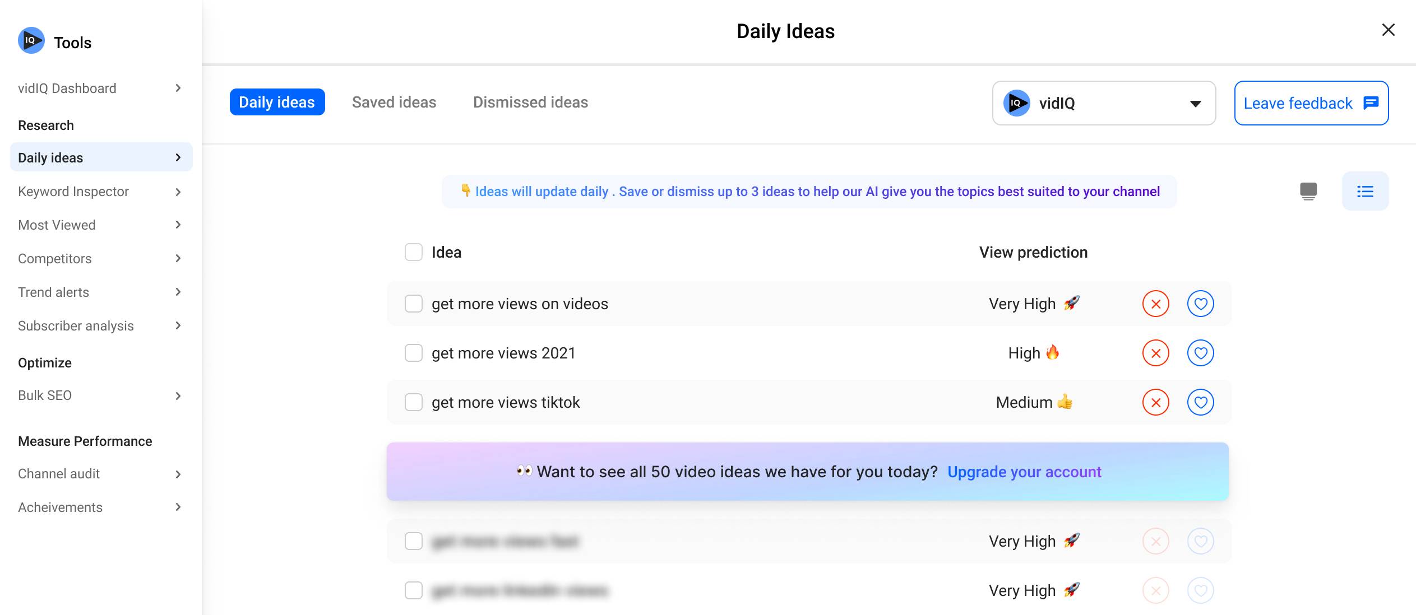Screen dimensions: 1416x615
Task: Click the vidIQ logo beside Tools
Action: (31, 40)
